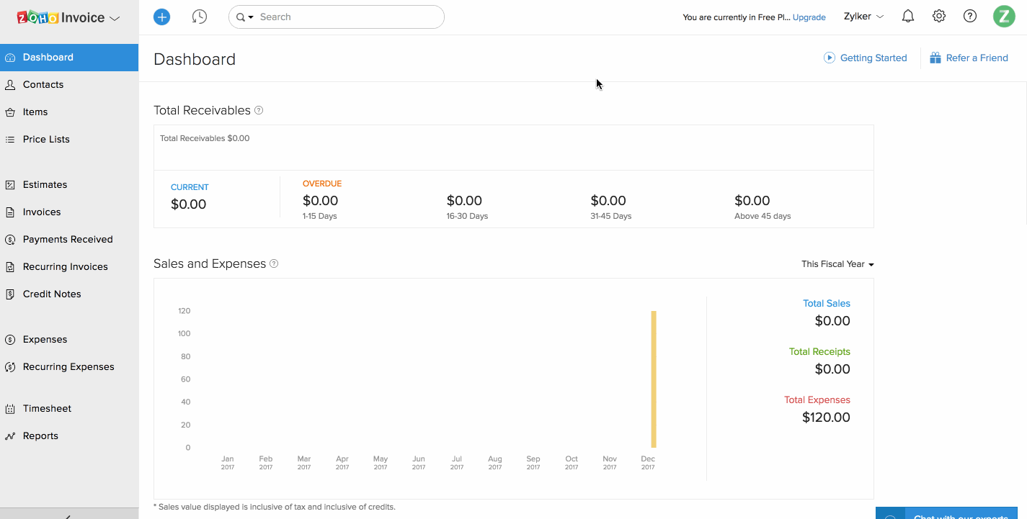Select Timesheet from the sidebar
The height and width of the screenshot is (519, 1027).
point(47,409)
